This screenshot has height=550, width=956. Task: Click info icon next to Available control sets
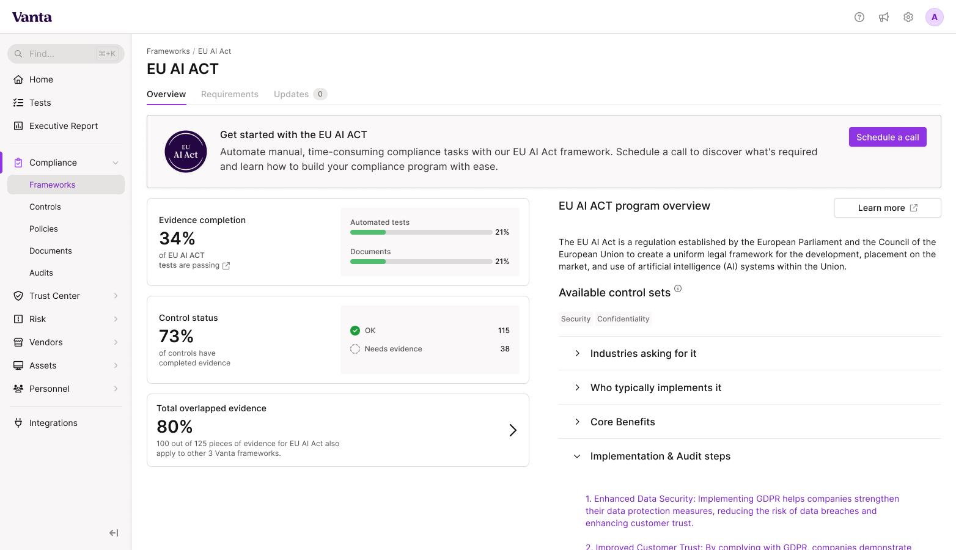[x=678, y=288]
